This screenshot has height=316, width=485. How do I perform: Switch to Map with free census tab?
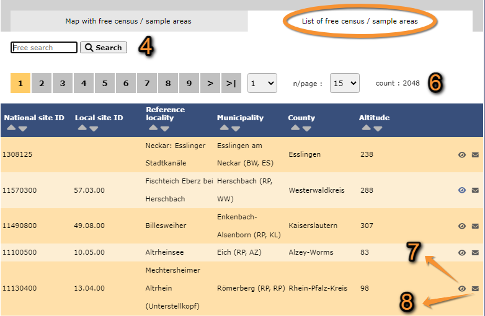(128, 21)
